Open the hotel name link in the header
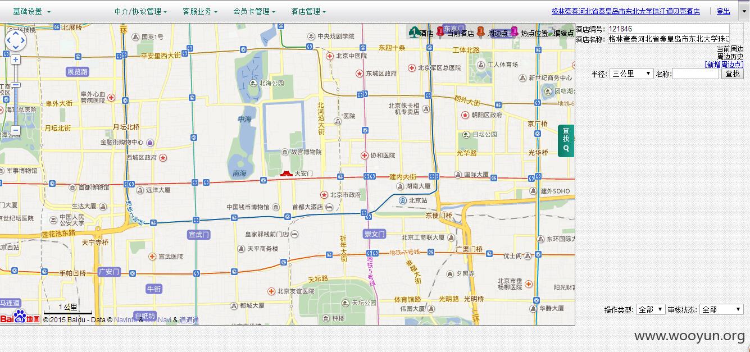The height and width of the screenshot is (352, 750). click(625, 11)
